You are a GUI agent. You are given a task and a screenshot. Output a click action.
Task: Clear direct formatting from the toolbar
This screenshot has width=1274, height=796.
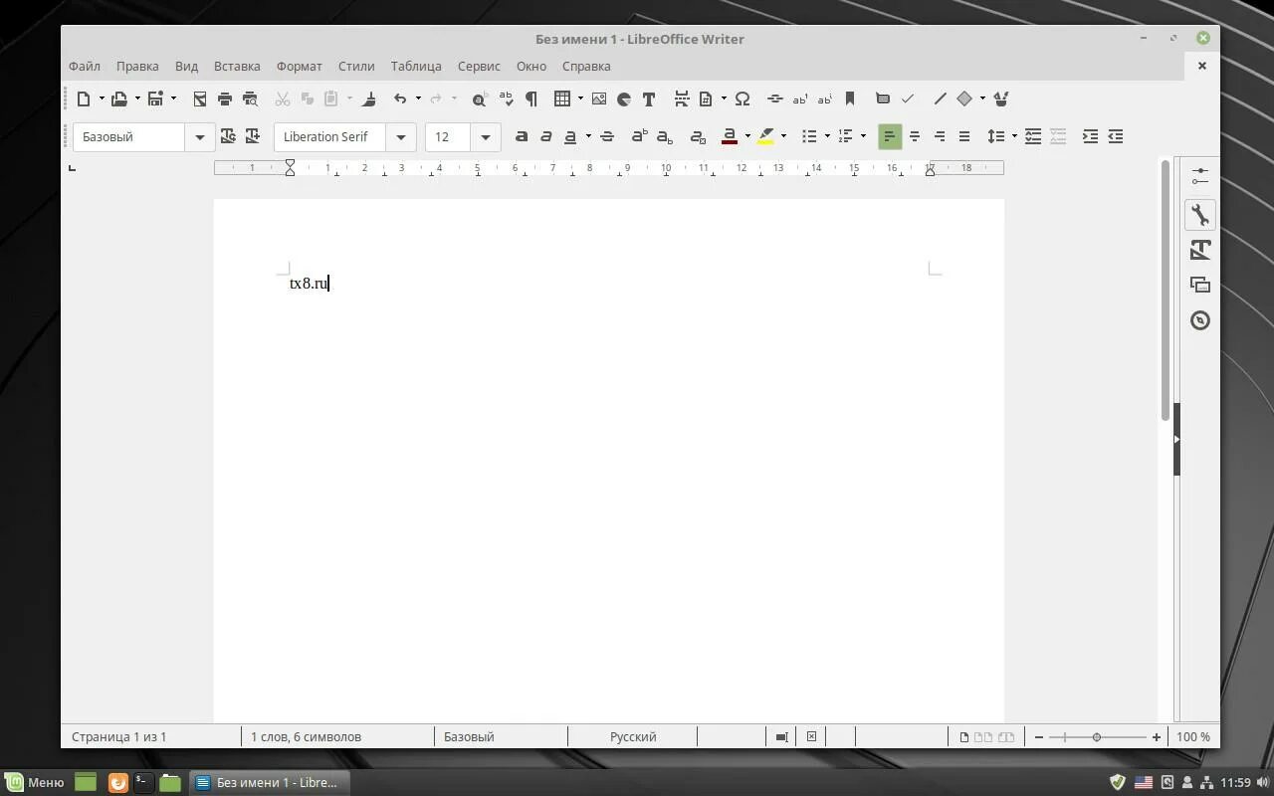coord(698,136)
